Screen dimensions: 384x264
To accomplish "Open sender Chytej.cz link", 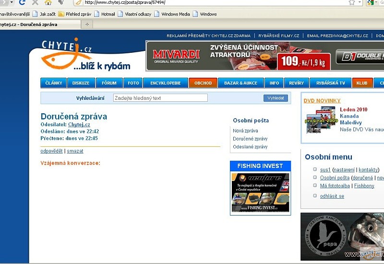I will click(79, 124).
